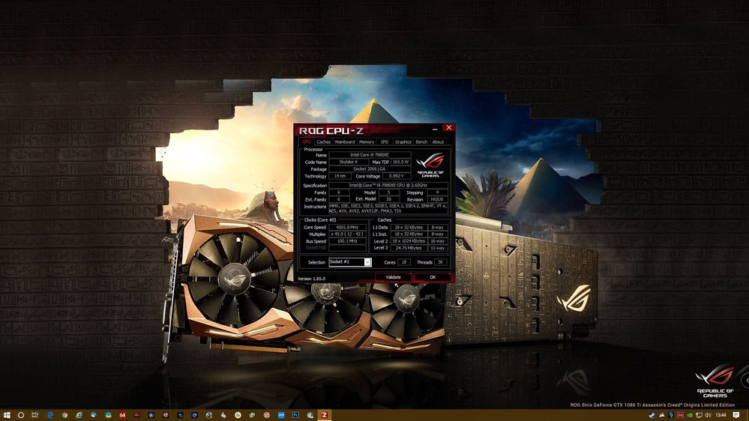This screenshot has height=421, width=749.
Task: Open the Action Center notifications icon
Action: (x=736, y=415)
